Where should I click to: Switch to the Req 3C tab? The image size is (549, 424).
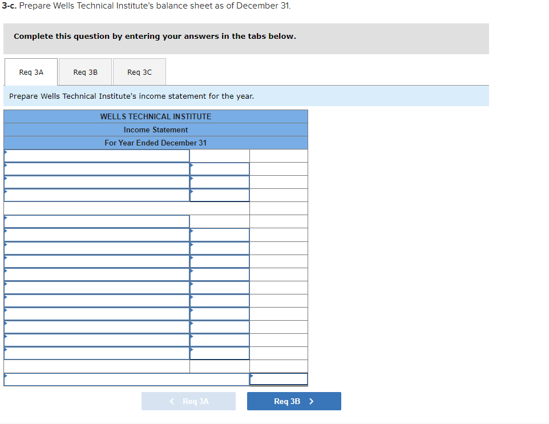pyautogui.click(x=139, y=71)
